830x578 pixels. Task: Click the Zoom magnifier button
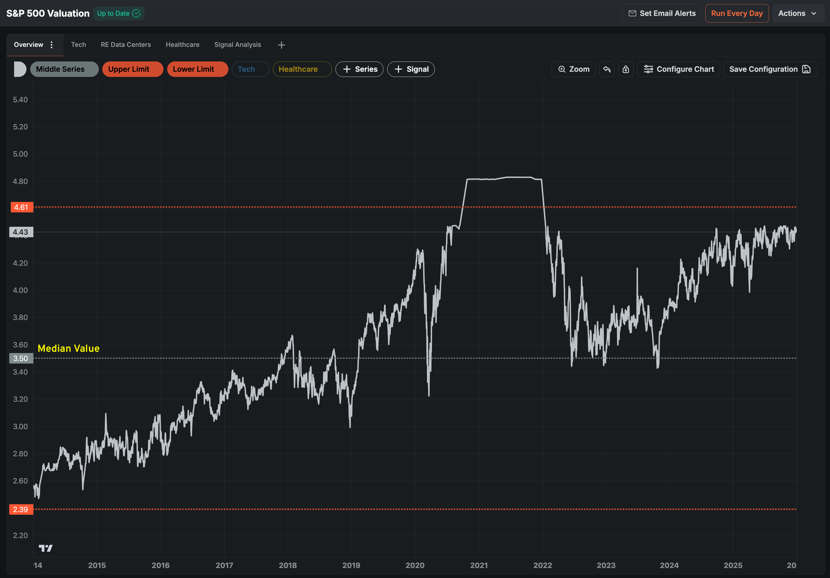pos(573,69)
